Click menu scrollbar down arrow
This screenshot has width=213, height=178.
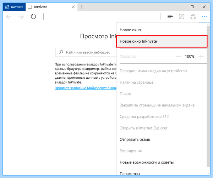click(208, 173)
